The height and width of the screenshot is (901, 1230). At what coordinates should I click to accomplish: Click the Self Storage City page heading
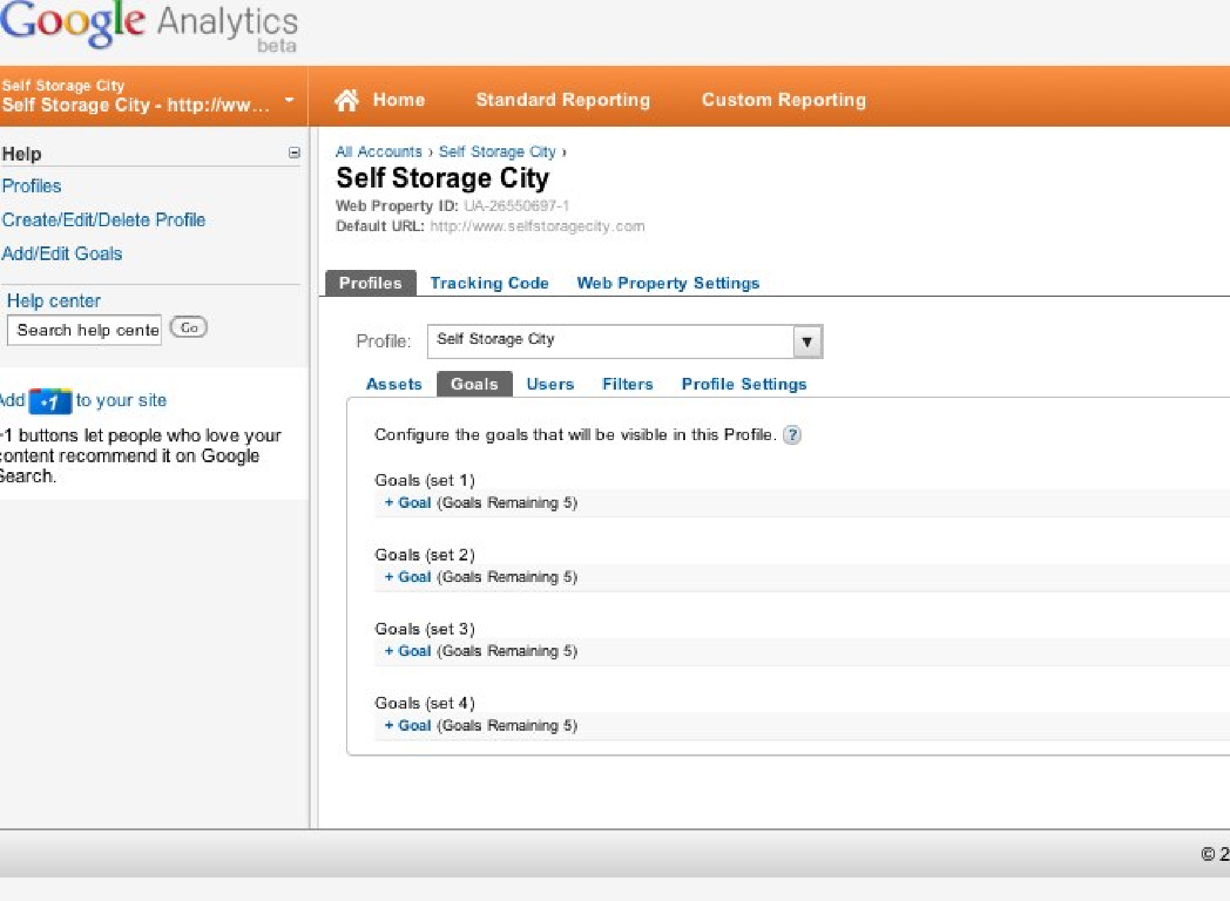coord(442,179)
